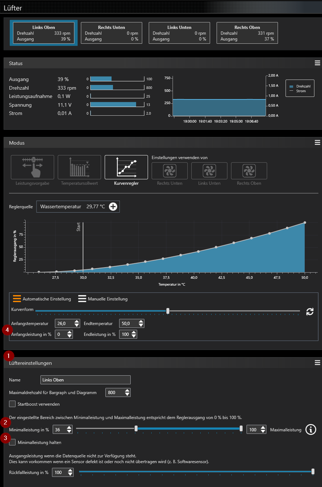The width and height of the screenshot is (322, 487).
Task: Open the Status panel hamburger menu
Action: [317, 63]
